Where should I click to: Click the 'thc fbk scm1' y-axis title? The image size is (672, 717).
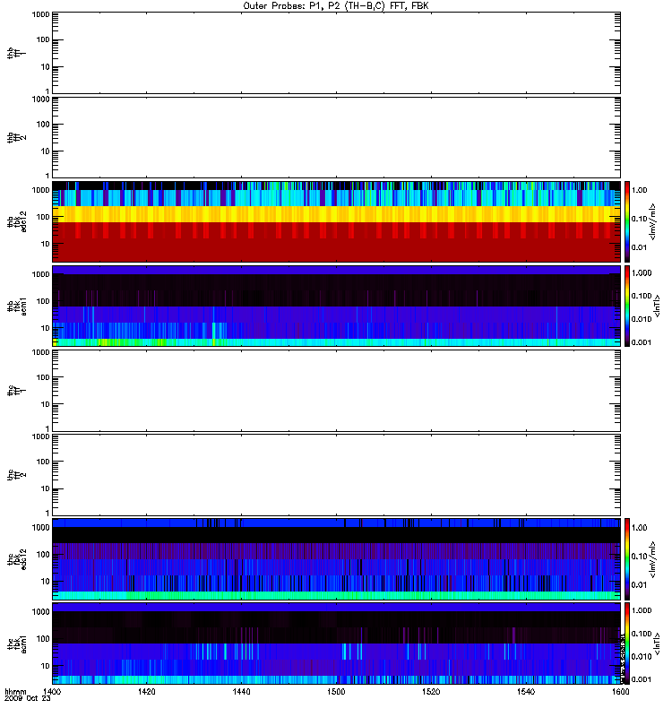(16, 644)
